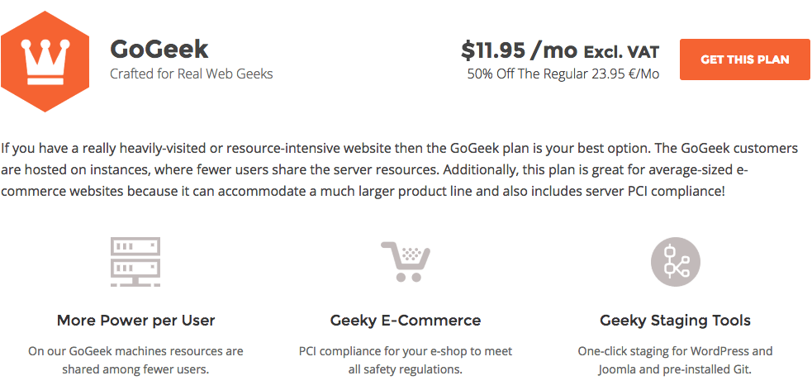The height and width of the screenshot is (390, 812).
Task: Click the round staging branch icon
Action: click(675, 262)
